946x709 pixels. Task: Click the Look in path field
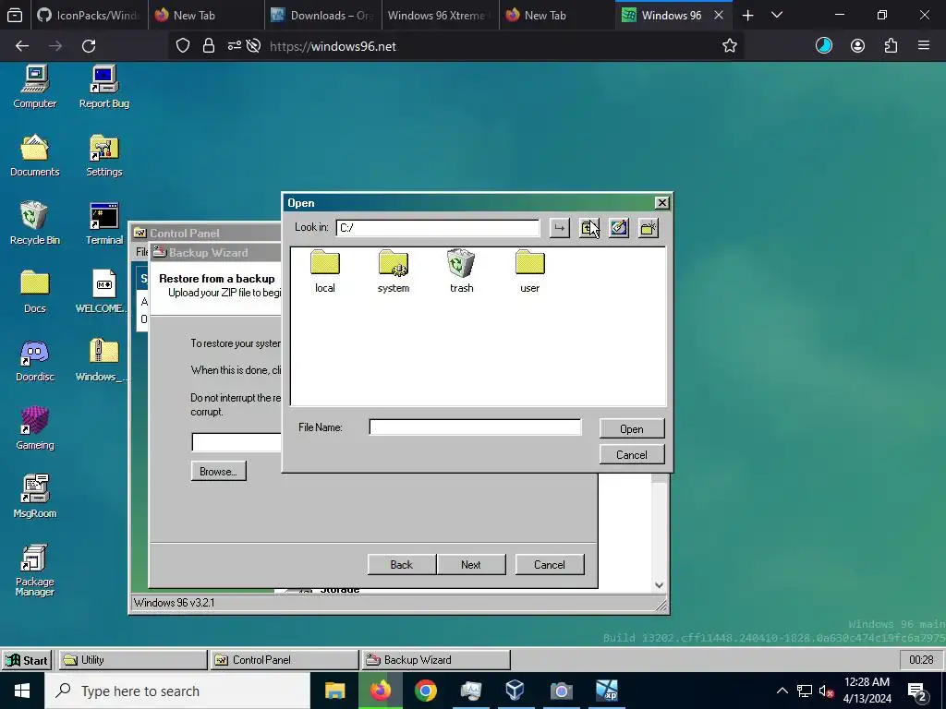[438, 228]
